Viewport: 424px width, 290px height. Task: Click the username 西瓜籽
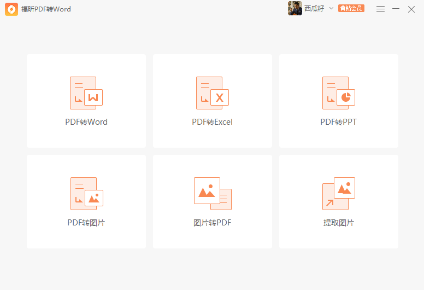pos(315,9)
